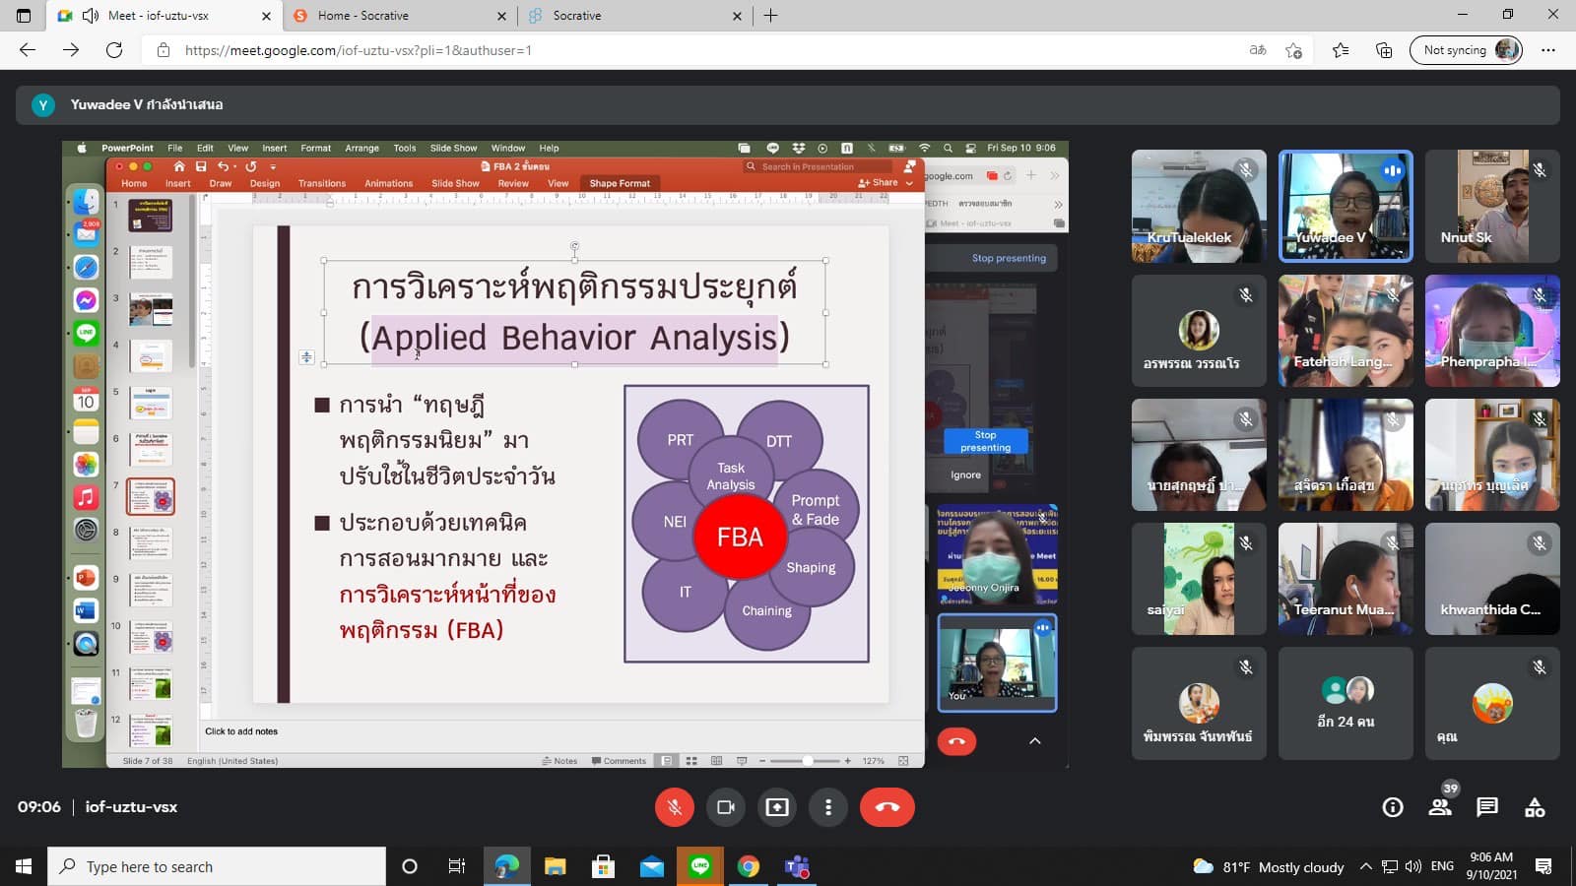Open the Edge Favorites list

(x=1341, y=50)
